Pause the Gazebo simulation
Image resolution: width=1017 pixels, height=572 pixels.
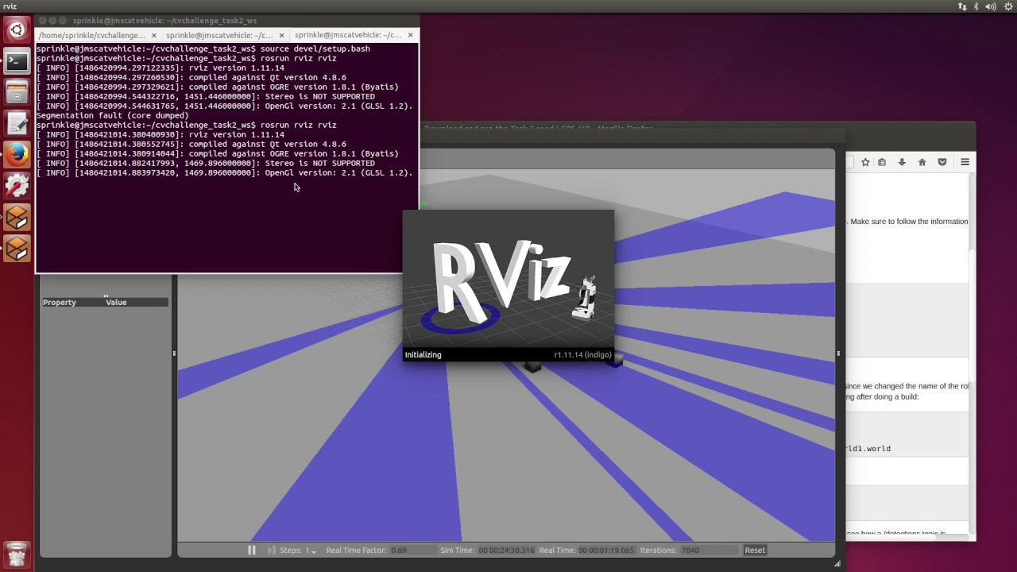click(252, 550)
